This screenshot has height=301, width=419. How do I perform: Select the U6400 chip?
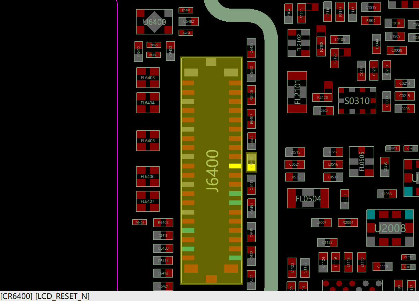point(154,22)
